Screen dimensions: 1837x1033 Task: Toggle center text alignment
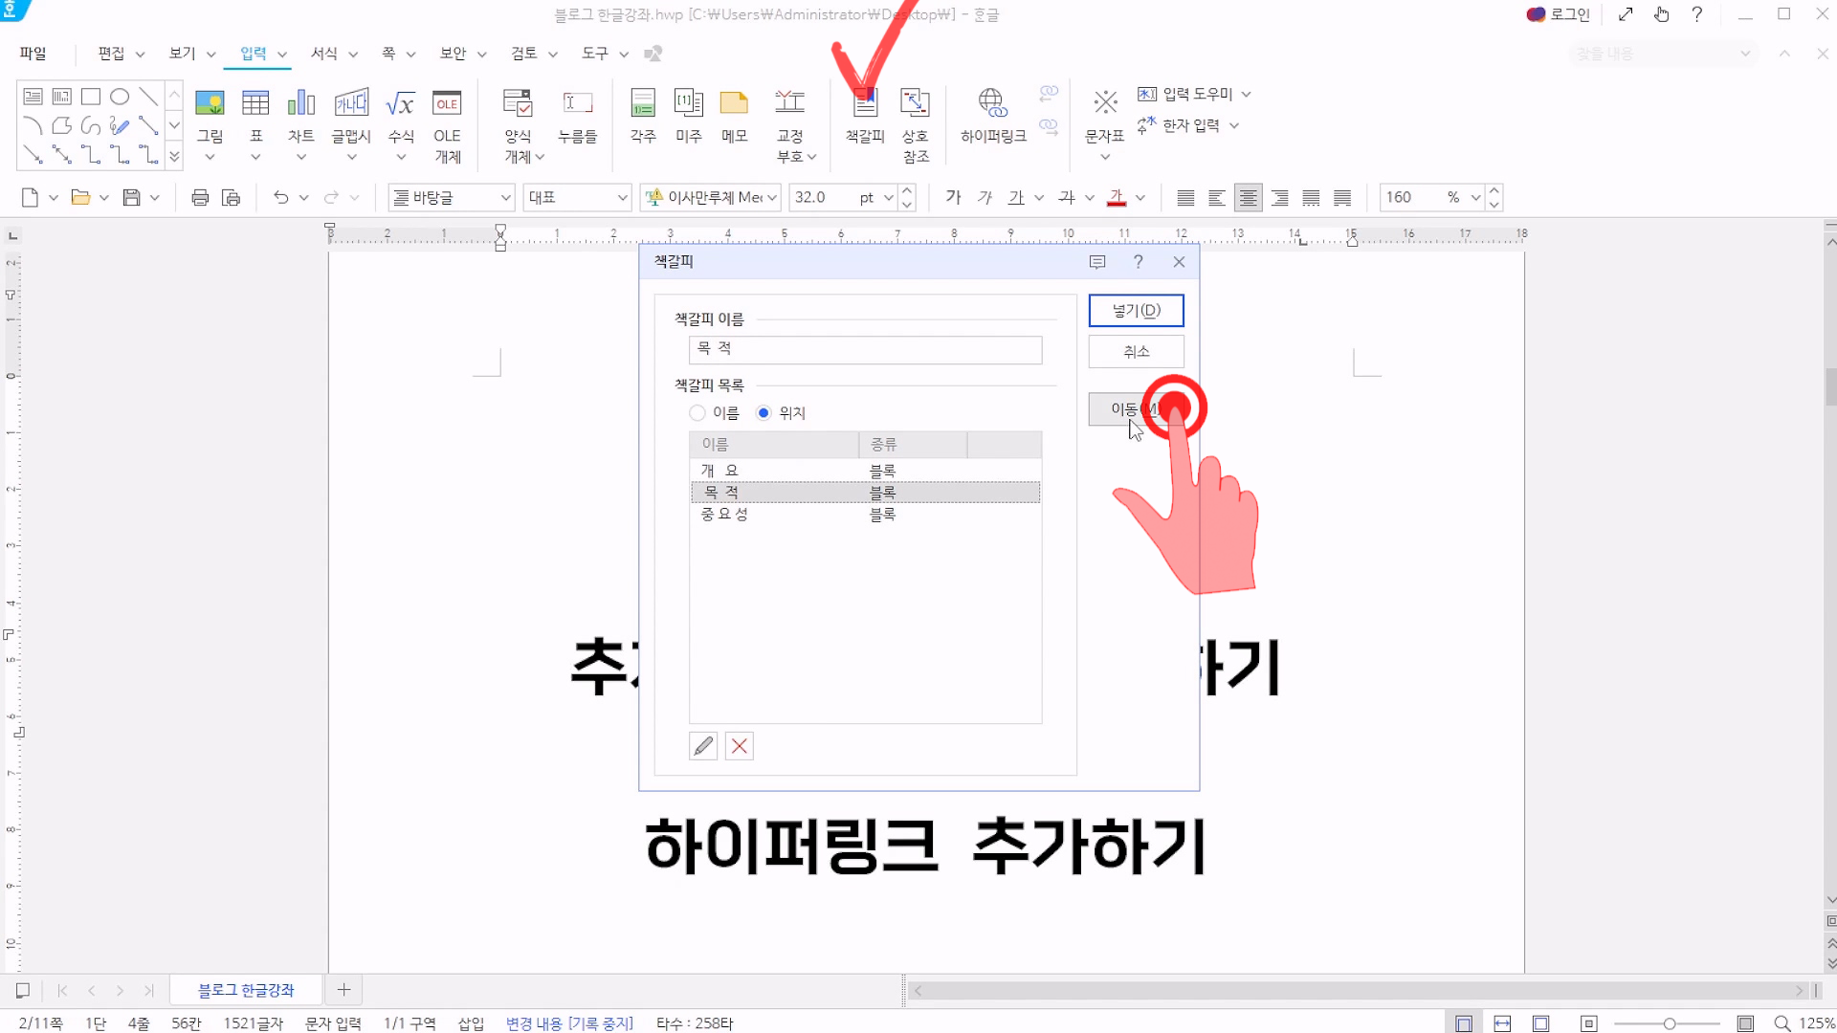[1248, 198]
